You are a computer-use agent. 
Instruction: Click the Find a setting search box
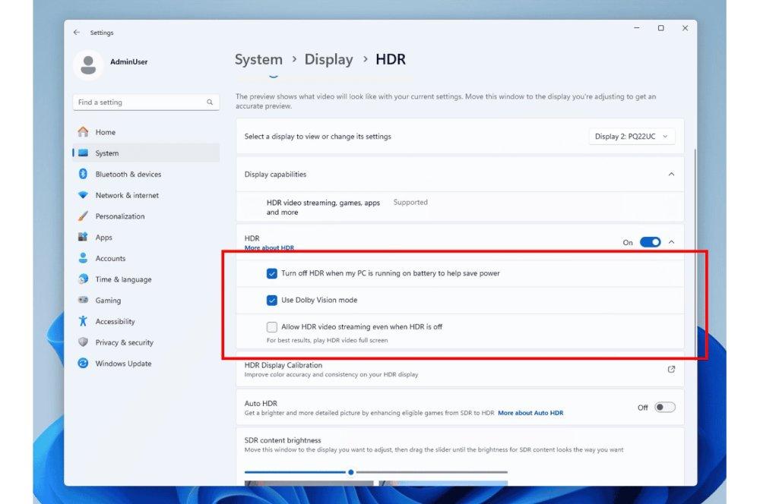pyautogui.click(x=146, y=102)
